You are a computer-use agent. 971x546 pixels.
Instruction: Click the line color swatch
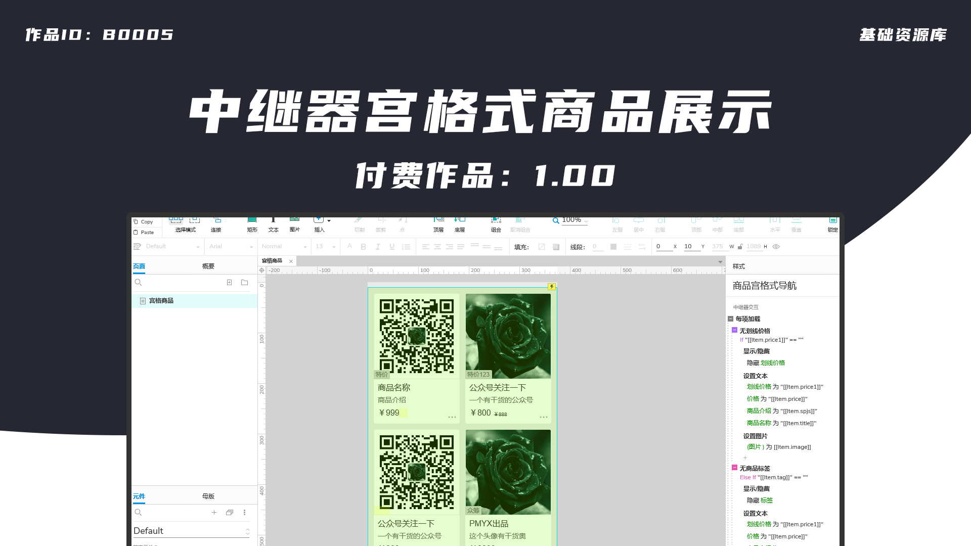click(x=613, y=247)
